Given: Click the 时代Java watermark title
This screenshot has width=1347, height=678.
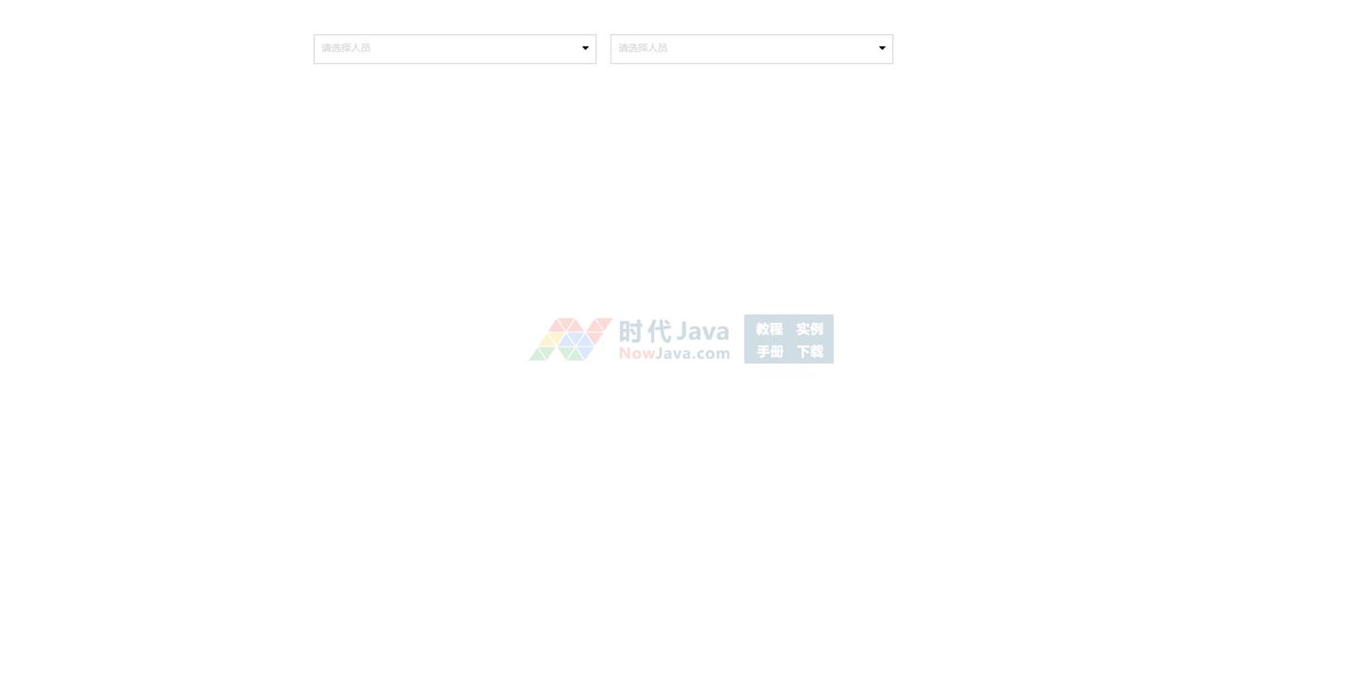Looking at the screenshot, I should pyautogui.click(x=674, y=331).
